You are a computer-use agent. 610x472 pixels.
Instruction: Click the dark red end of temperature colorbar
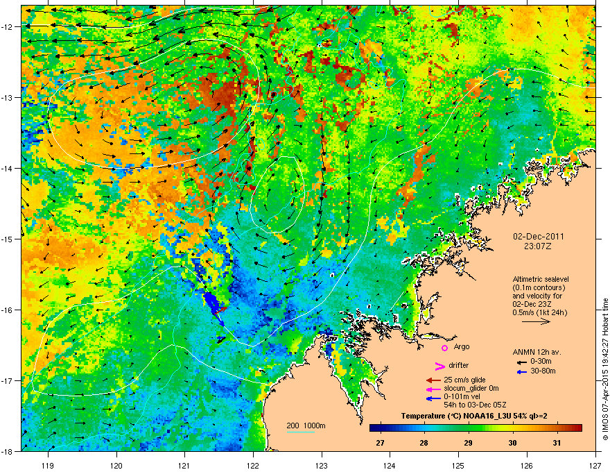tap(577, 428)
